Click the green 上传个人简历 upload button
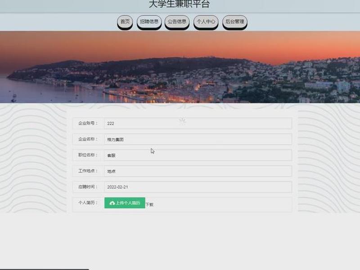The height and width of the screenshot is (270, 360). [x=125, y=203]
